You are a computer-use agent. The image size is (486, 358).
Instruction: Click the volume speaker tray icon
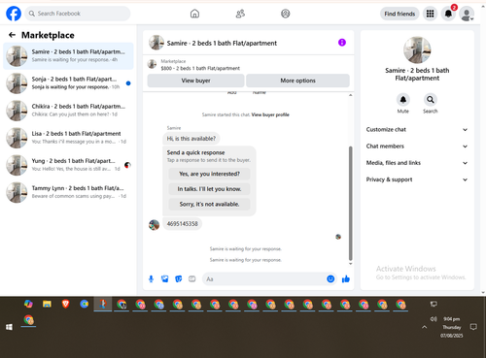click(x=434, y=319)
